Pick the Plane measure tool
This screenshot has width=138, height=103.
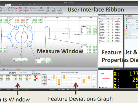(16, 9)
